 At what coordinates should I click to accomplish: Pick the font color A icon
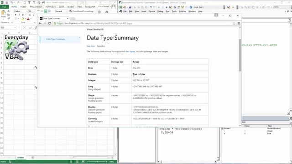[x=28, y=19]
